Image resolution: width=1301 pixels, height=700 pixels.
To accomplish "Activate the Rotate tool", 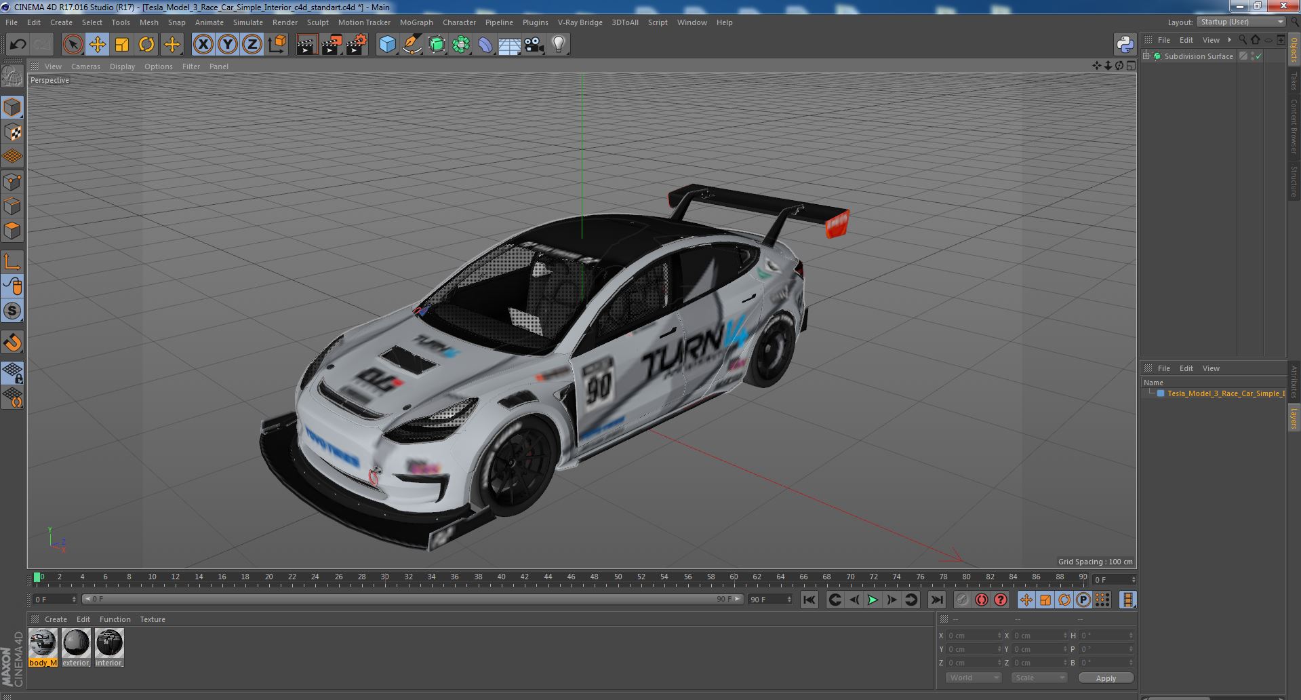I will point(146,45).
